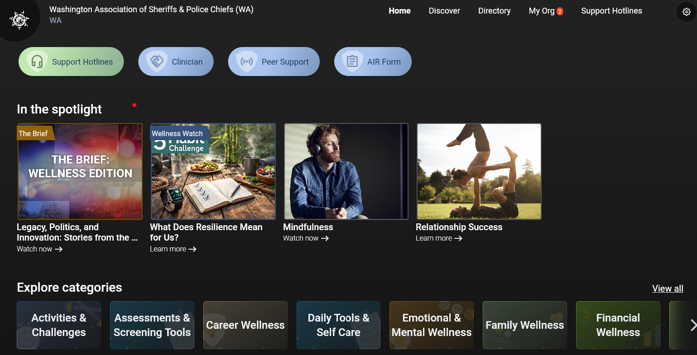The image size is (697, 355).
Task: Click Learn more under Relationship Success
Action: coord(438,238)
